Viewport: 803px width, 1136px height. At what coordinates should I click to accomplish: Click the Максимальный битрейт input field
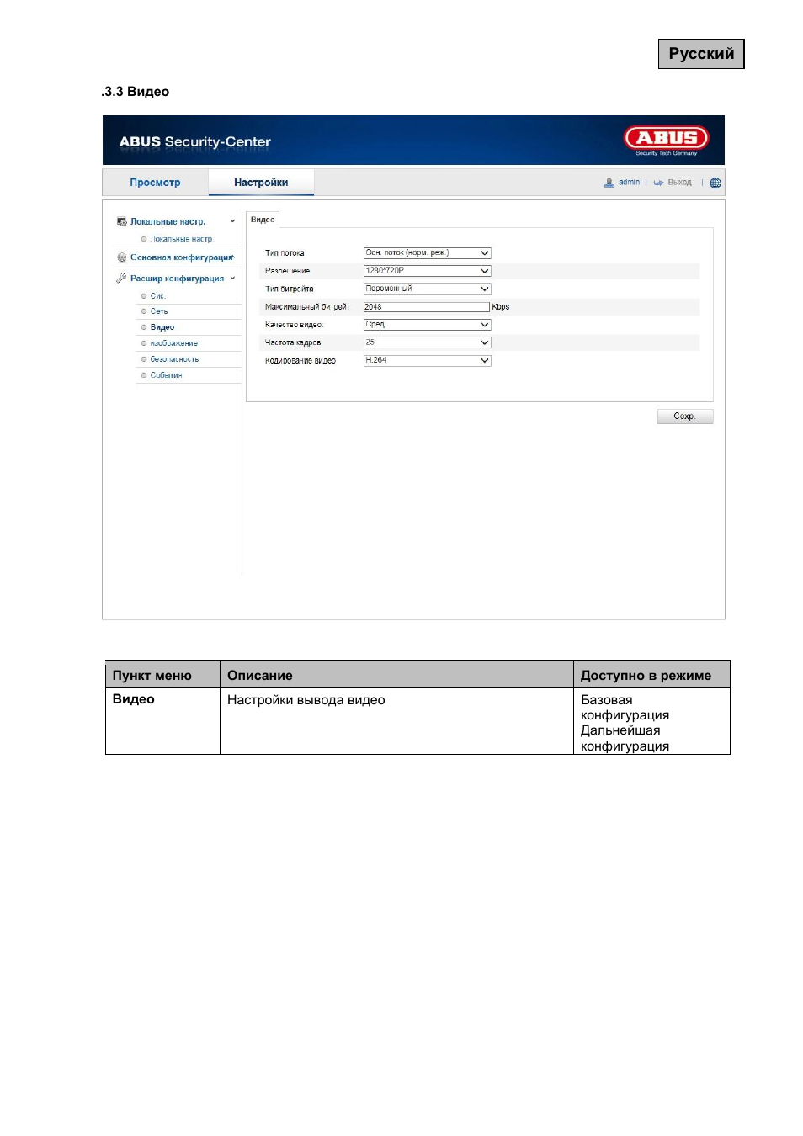426,307
